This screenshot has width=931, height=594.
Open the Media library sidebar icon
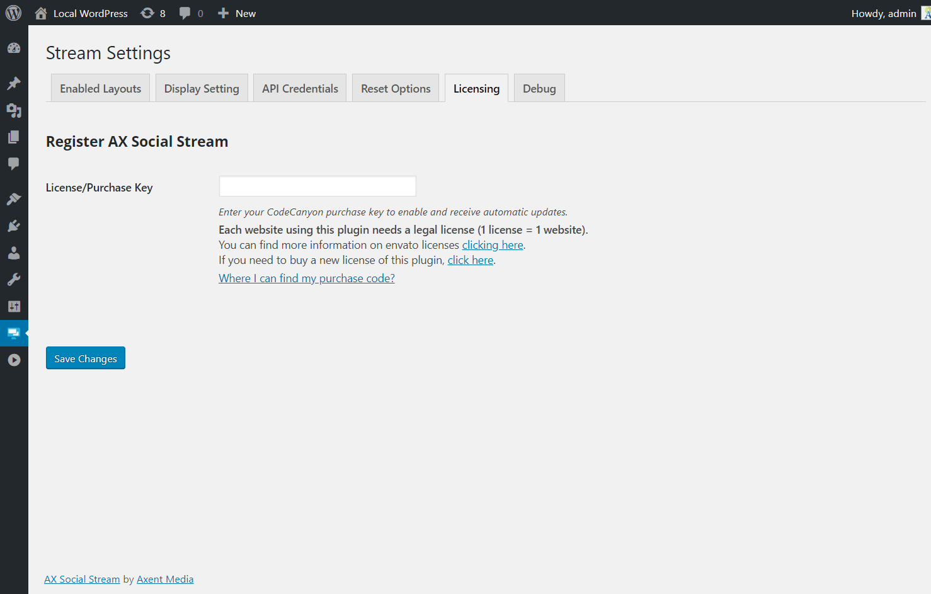pyautogui.click(x=14, y=110)
